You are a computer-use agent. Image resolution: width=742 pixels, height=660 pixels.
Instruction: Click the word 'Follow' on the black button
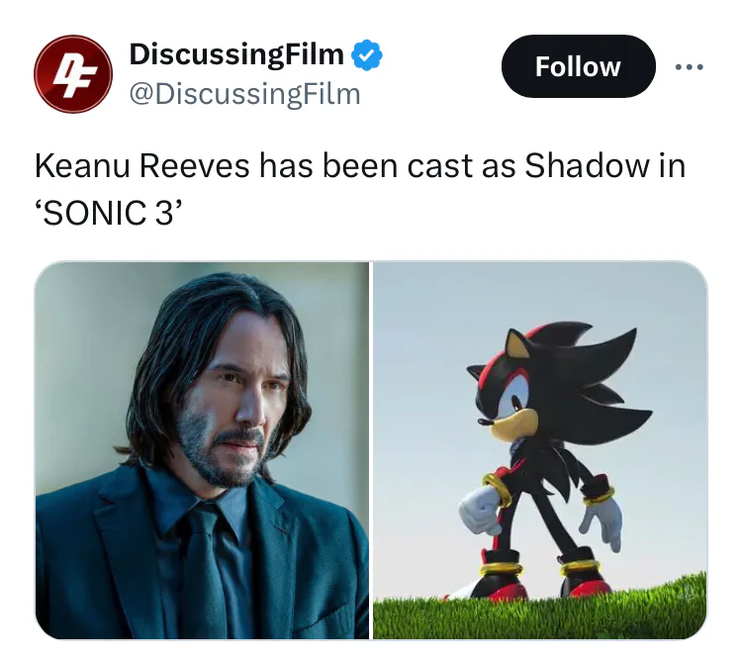(x=579, y=66)
